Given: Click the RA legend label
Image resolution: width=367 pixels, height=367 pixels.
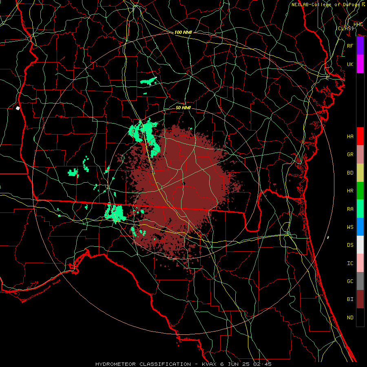Looking at the screenshot, I should (x=350, y=209).
